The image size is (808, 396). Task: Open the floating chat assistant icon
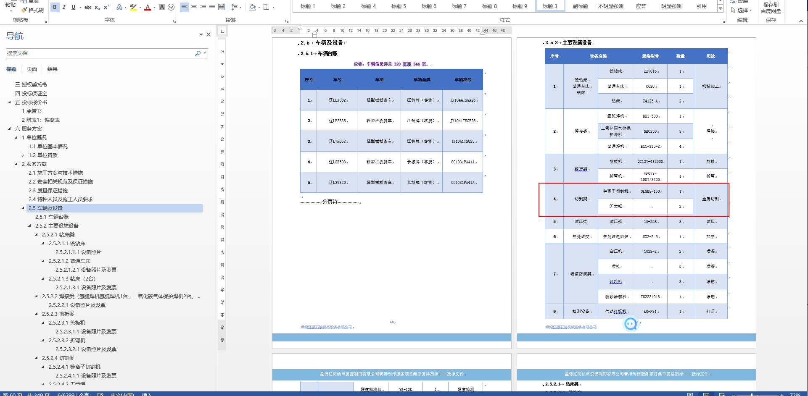(x=631, y=324)
